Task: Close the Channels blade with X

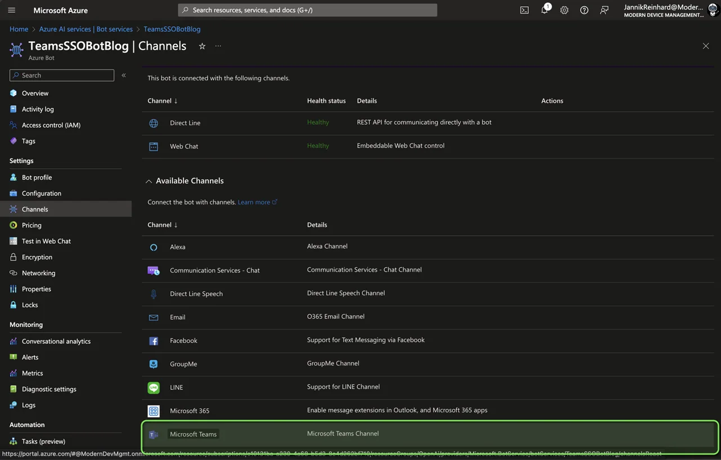Action: tap(706, 46)
